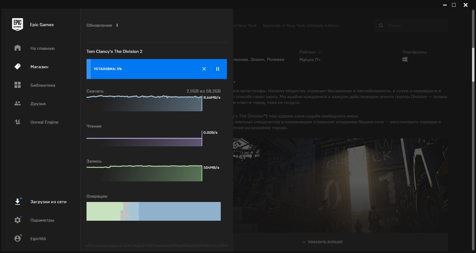Viewport: 476px width, 253px height.
Task: Expand the Рейтинг dropdown
Action: click(x=310, y=52)
